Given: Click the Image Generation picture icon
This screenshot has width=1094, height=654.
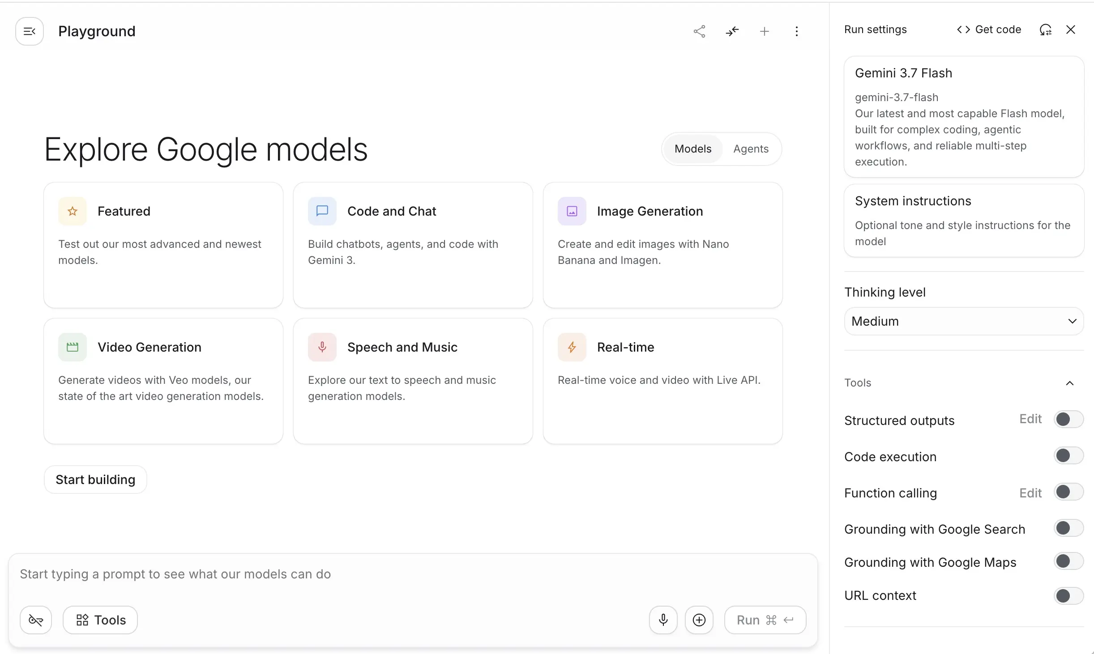Looking at the screenshot, I should [572, 211].
